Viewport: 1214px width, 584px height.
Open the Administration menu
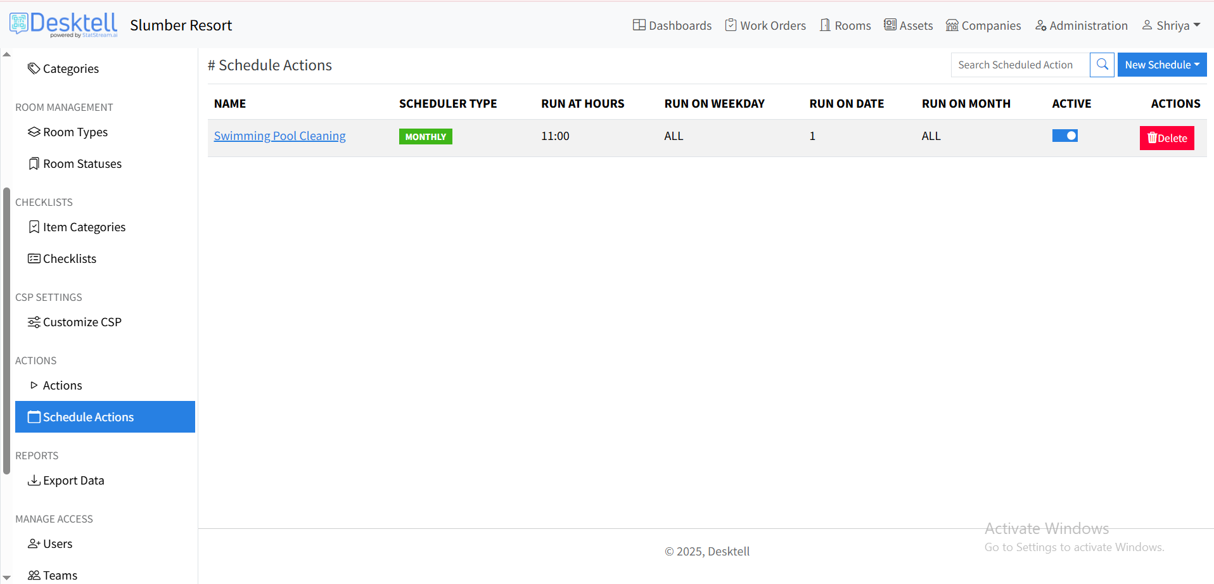1082,25
